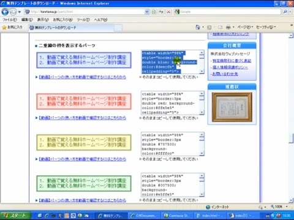The width and height of the screenshot is (294, 220).
Task: Open the ツール(T) menu
Action: point(83,20)
